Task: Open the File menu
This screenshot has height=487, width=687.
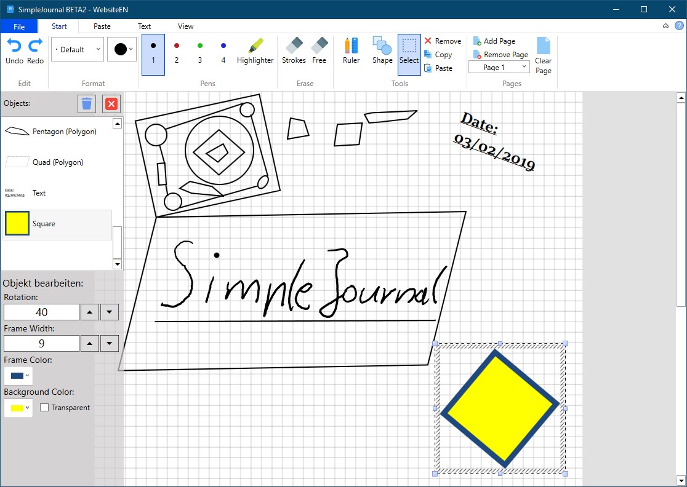Action: pos(19,26)
